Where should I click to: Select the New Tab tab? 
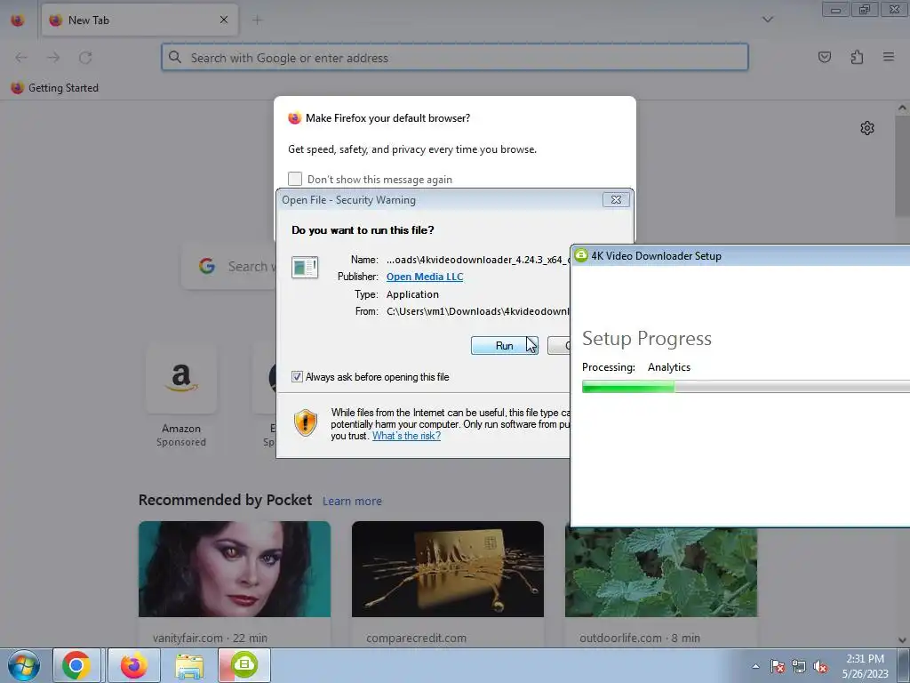coord(140,20)
